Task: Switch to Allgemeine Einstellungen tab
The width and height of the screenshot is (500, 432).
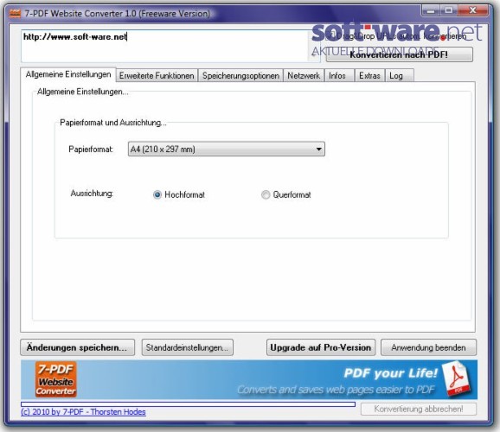Action: click(x=68, y=74)
